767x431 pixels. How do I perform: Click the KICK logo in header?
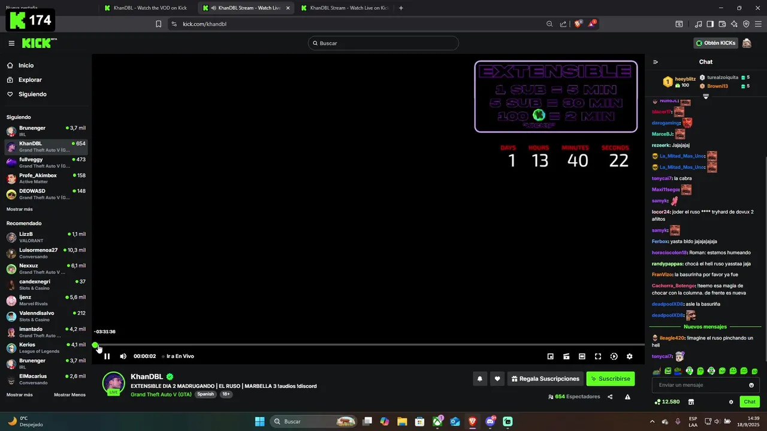click(39, 43)
